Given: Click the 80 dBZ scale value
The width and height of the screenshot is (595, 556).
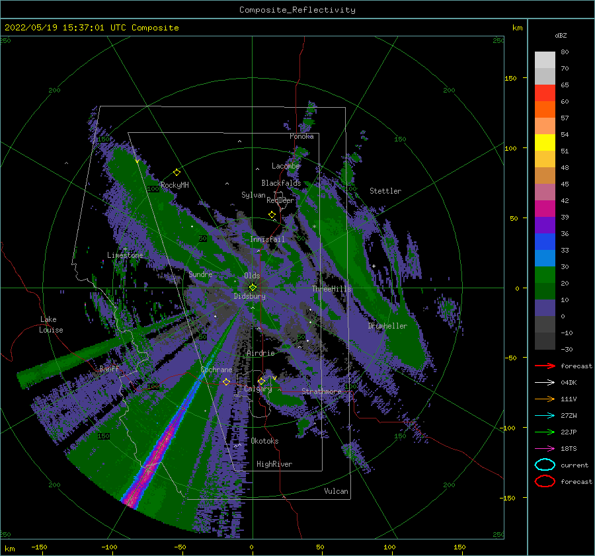Looking at the screenshot, I should click(x=565, y=52).
